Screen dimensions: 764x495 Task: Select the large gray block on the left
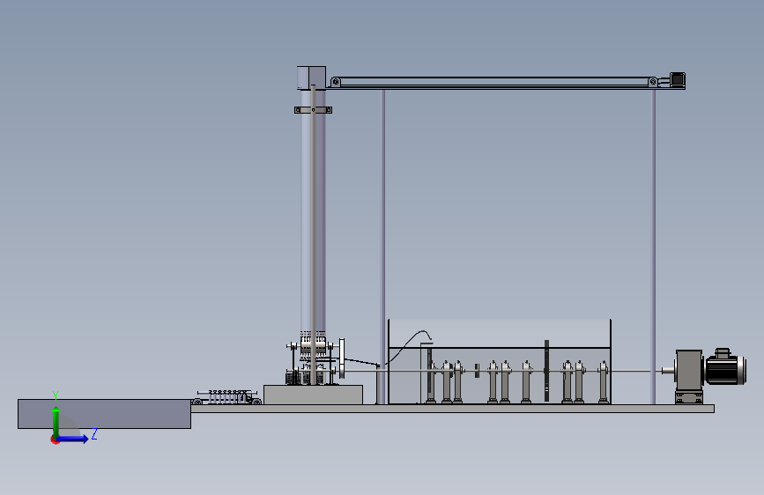tap(104, 414)
